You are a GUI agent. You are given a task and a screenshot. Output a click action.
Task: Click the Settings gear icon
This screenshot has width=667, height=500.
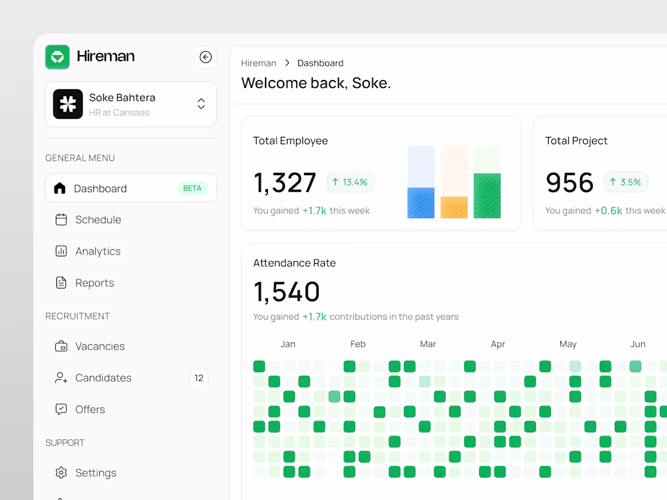pyautogui.click(x=61, y=473)
